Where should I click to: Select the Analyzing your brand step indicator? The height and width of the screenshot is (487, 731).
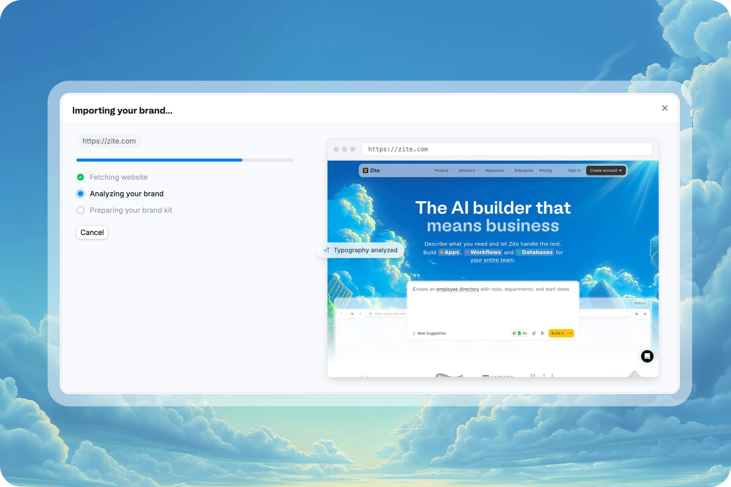click(80, 194)
